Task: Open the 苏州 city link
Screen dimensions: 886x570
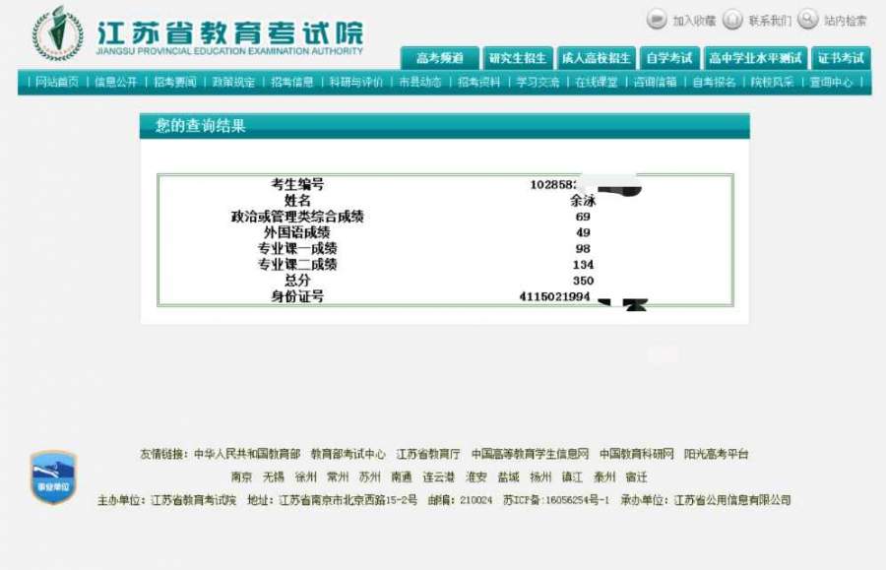Action: [369, 476]
